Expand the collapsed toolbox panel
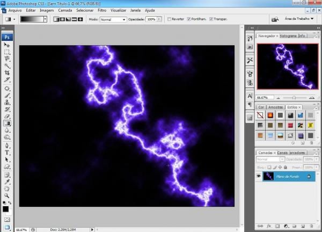The image size is (322, 232). tap(3, 28)
